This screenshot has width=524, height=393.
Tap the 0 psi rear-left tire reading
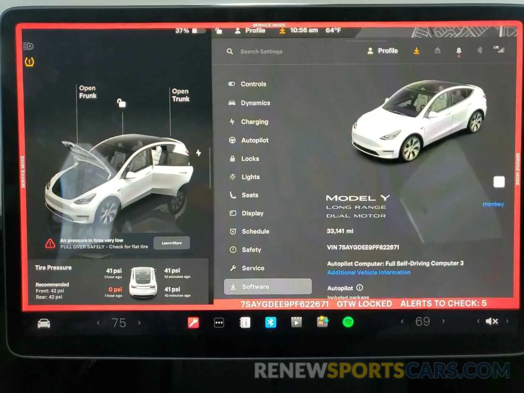pyautogui.click(x=115, y=289)
